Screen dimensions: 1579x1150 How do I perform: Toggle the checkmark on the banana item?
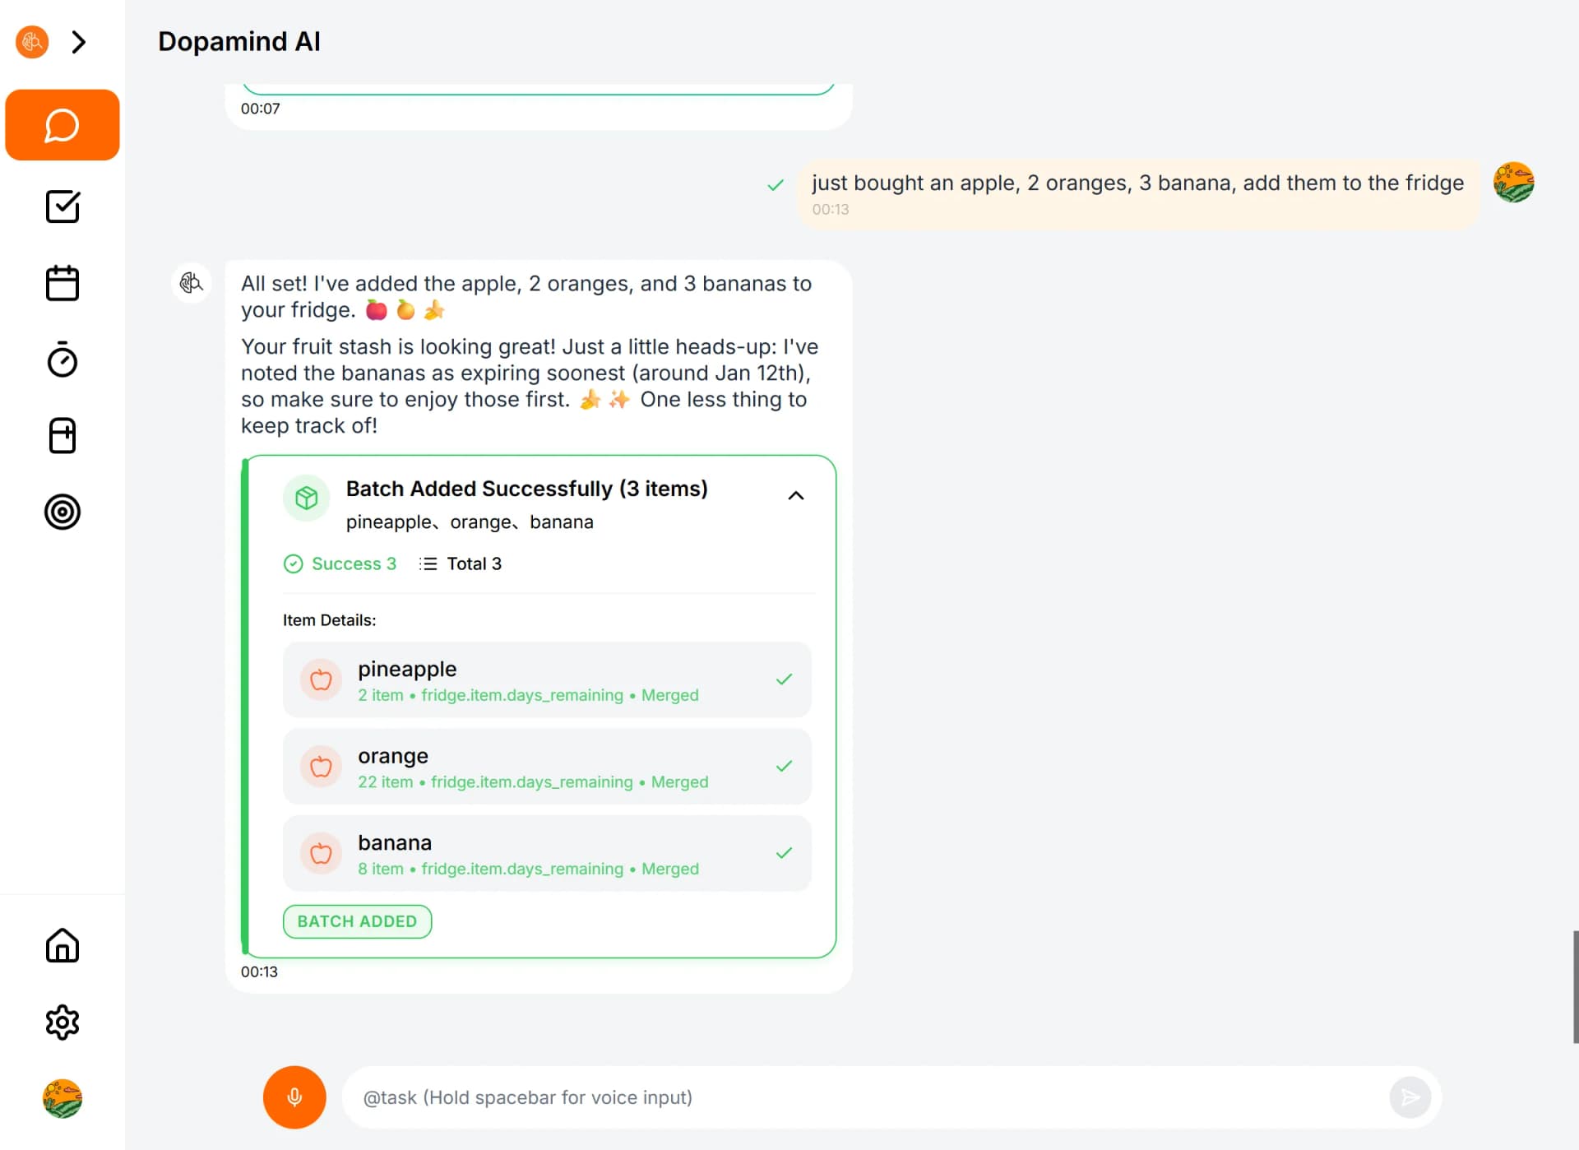coord(784,853)
